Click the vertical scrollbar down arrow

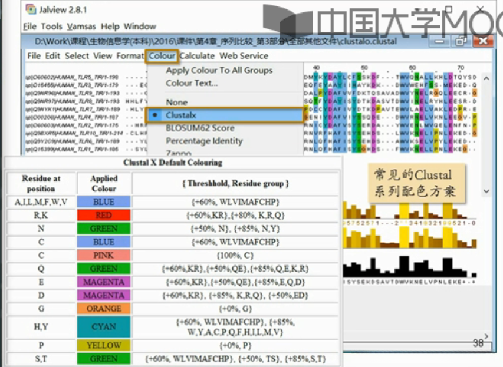pyautogui.click(x=486, y=191)
